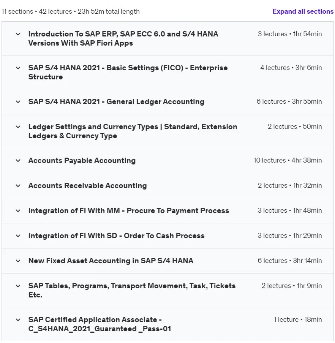This screenshot has height=343, width=335.
Task: Click the '2 lectures • 1hr 9min' text
Action: (292, 286)
